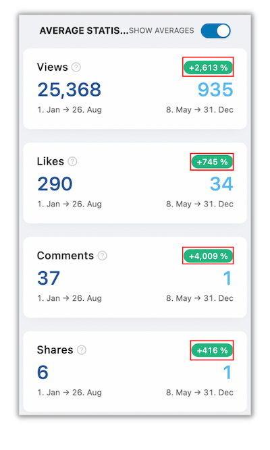This screenshot has width=270, height=450.
Task: Click the Show Averages label text
Action: [x=161, y=30]
